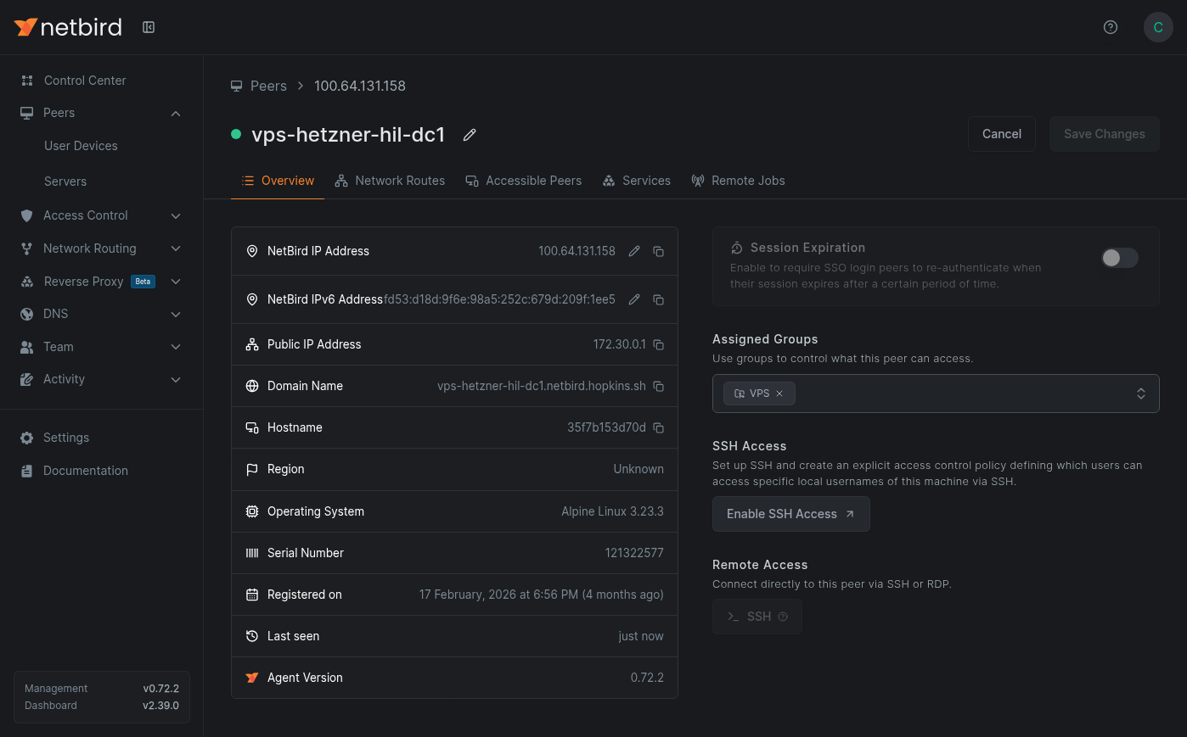The height and width of the screenshot is (737, 1187).
Task: Click the peer title vps-hetzner-hil-dc1
Action: point(348,135)
